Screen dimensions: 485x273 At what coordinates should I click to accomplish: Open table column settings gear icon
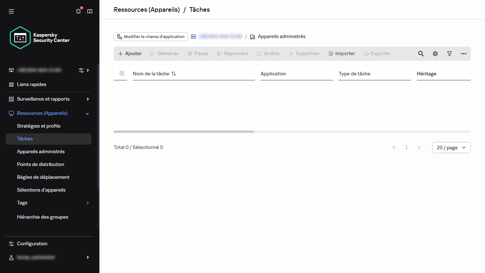pos(435,54)
